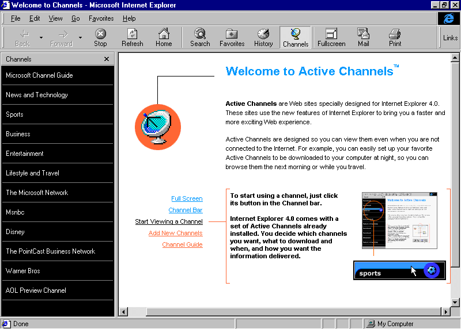Minimize the Internet Explorer window
The height and width of the screenshot is (329, 461).
pos(435,5)
